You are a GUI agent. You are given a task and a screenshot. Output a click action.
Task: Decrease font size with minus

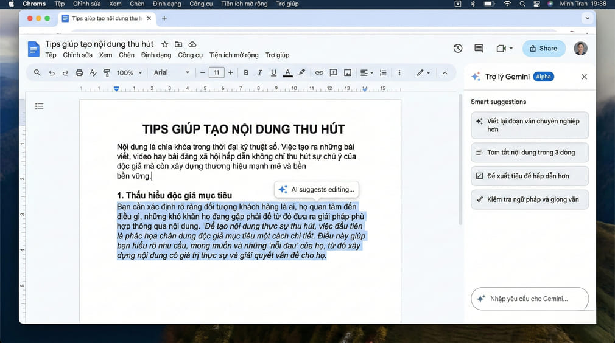point(202,72)
